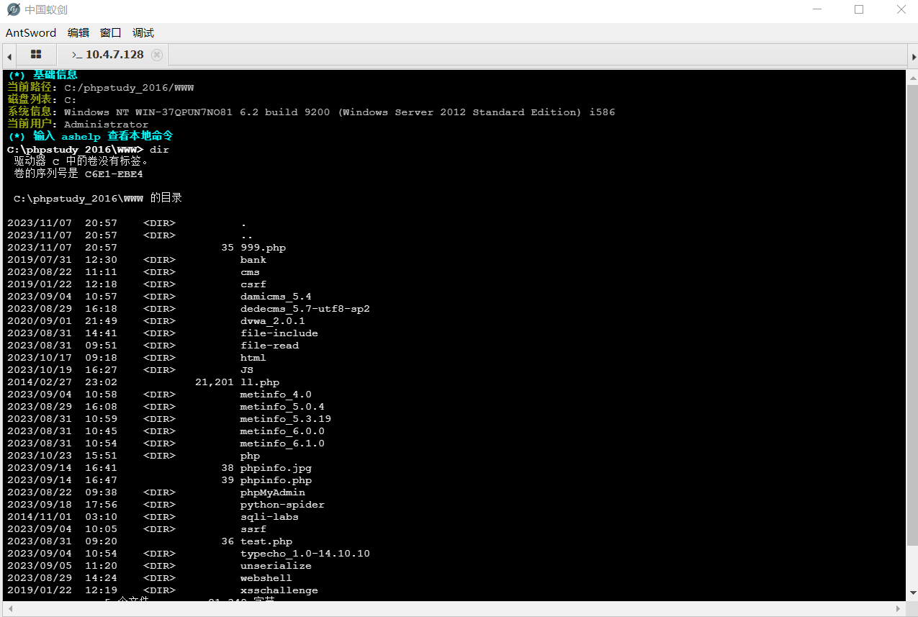Click the dir command prompt line
This screenshot has width=918, height=617.
click(88, 149)
